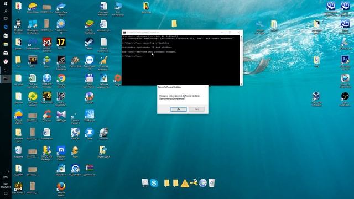The width and height of the screenshot is (354, 199).
Task: Open the cmd window title bar icon
Action: point(124,33)
